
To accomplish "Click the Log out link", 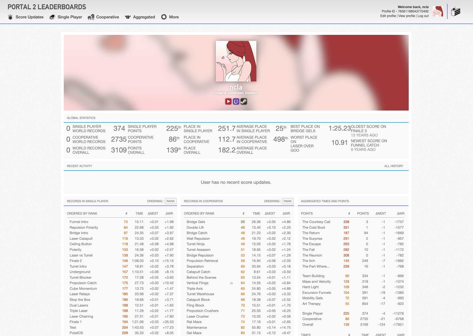I will (x=423, y=16).
